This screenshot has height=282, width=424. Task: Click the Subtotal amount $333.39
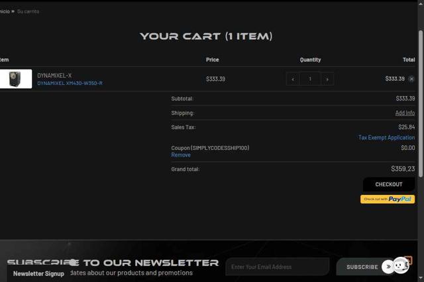(x=405, y=98)
